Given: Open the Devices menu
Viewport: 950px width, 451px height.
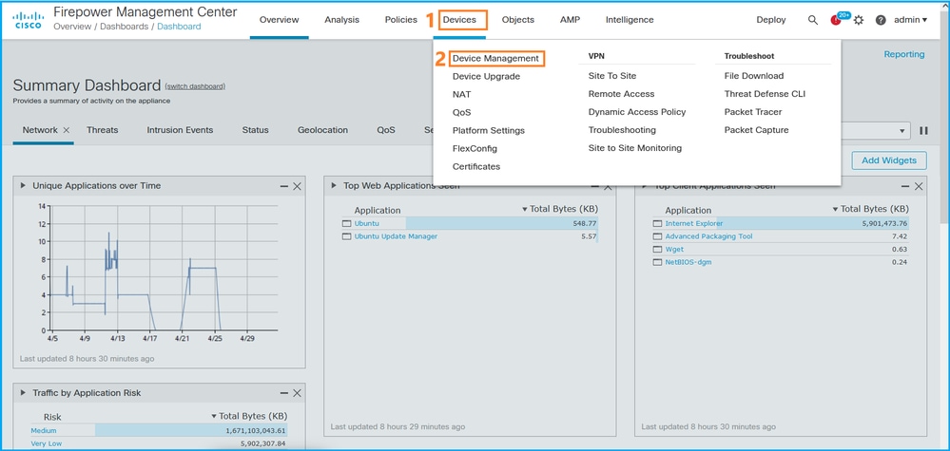Looking at the screenshot, I should point(460,20).
